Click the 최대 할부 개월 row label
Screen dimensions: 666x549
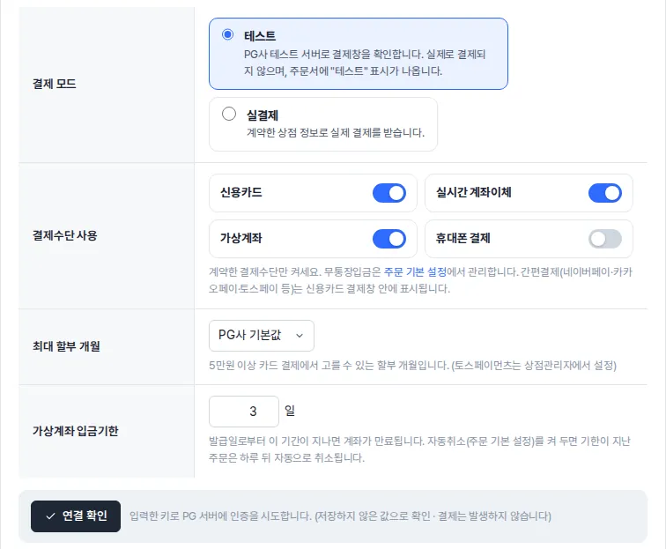[66, 346]
